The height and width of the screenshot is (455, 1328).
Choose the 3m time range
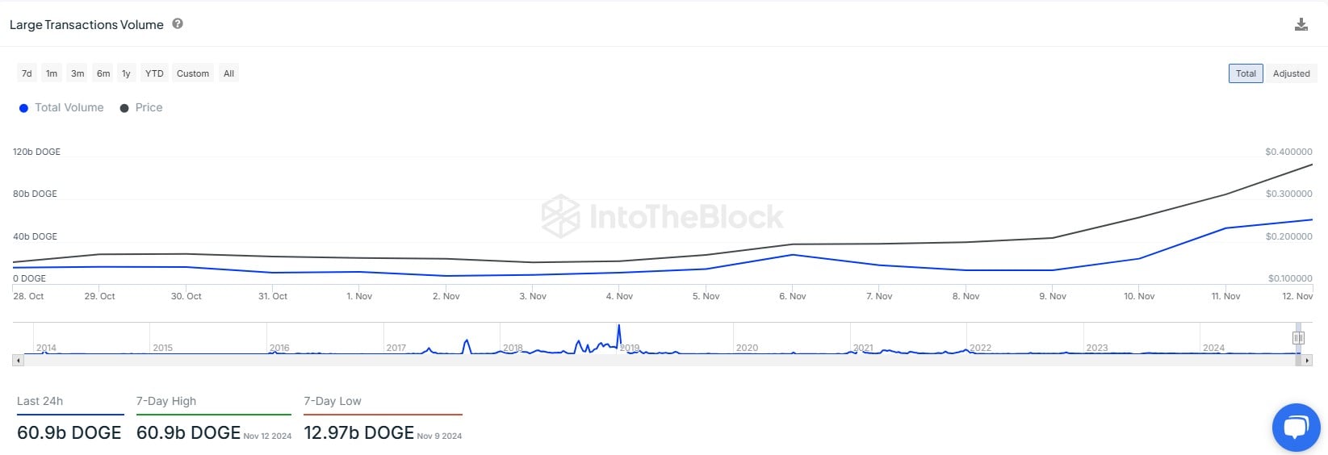78,73
